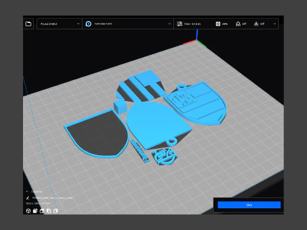The image size is (307, 230).
Task: Select the 3D perspective view icon
Action: tap(28, 211)
